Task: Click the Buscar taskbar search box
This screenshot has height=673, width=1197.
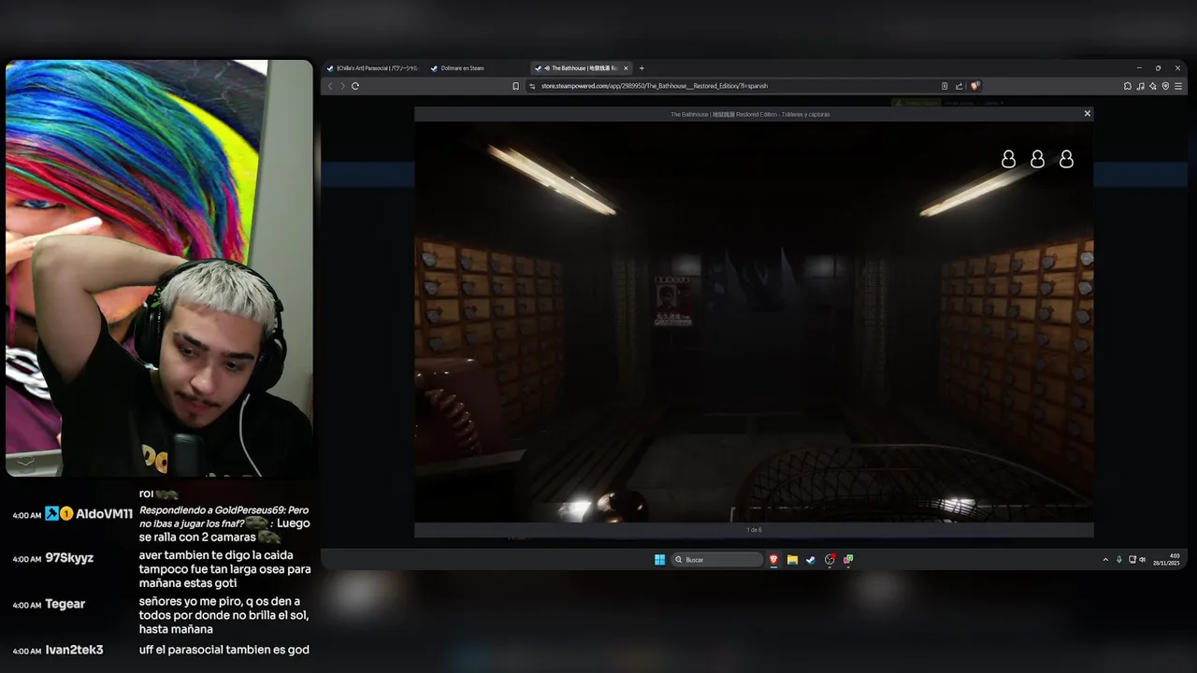Action: (717, 560)
